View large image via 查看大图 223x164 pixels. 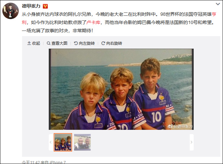pos(57,43)
